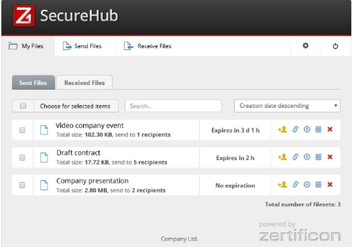Check the Video company event checkbox
Screen dimensions: 356x247
click(x=22, y=130)
